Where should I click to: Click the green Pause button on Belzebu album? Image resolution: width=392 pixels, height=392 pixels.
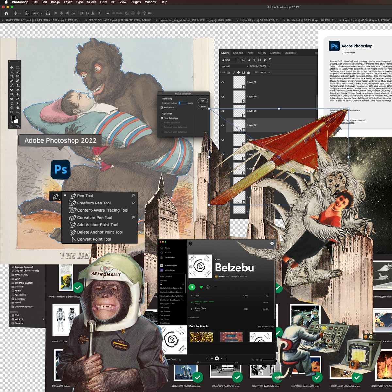click(192, 287)
